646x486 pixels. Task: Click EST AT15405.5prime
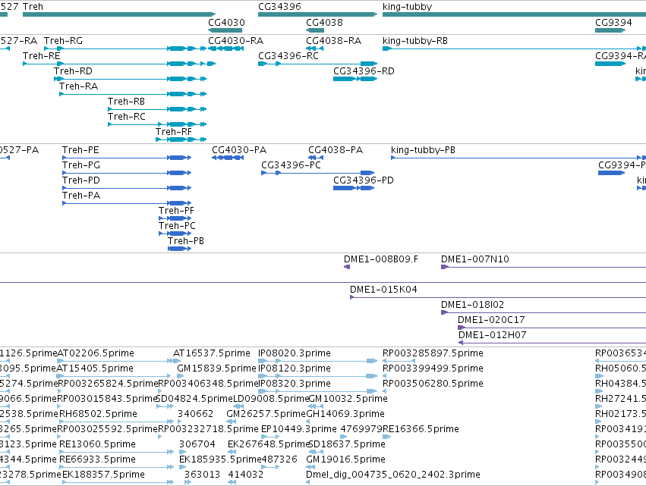pos(113,376)
